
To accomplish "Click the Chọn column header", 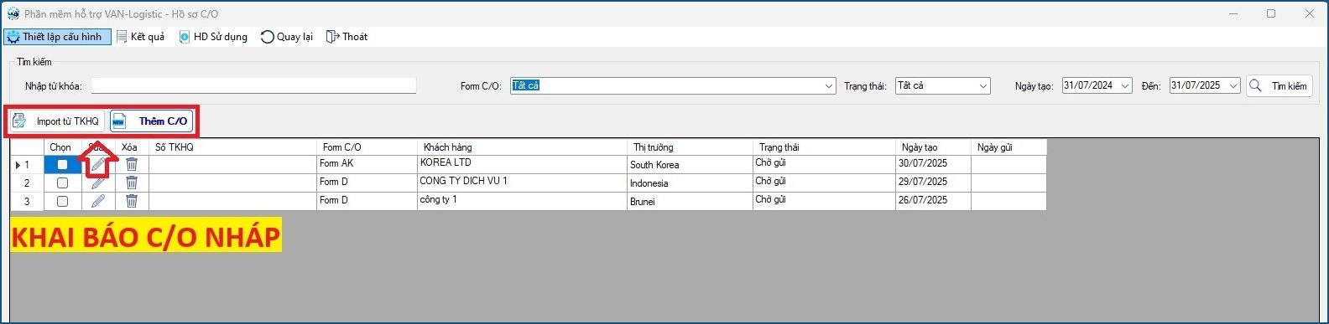I will pyautogui.click(x=62, y=147).
